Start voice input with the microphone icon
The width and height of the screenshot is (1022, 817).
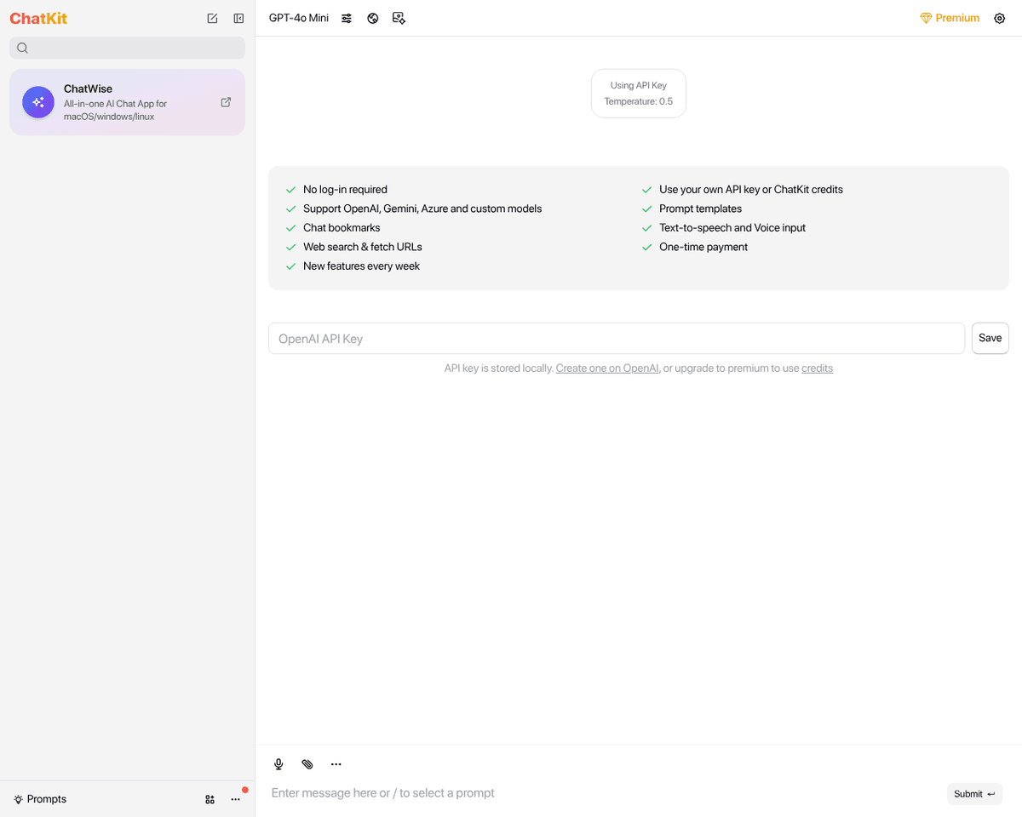[278, 764]
